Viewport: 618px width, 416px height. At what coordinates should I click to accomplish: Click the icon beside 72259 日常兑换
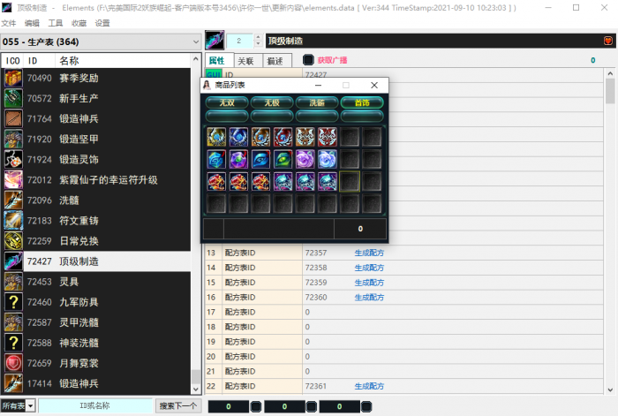(x=13, y=241)
